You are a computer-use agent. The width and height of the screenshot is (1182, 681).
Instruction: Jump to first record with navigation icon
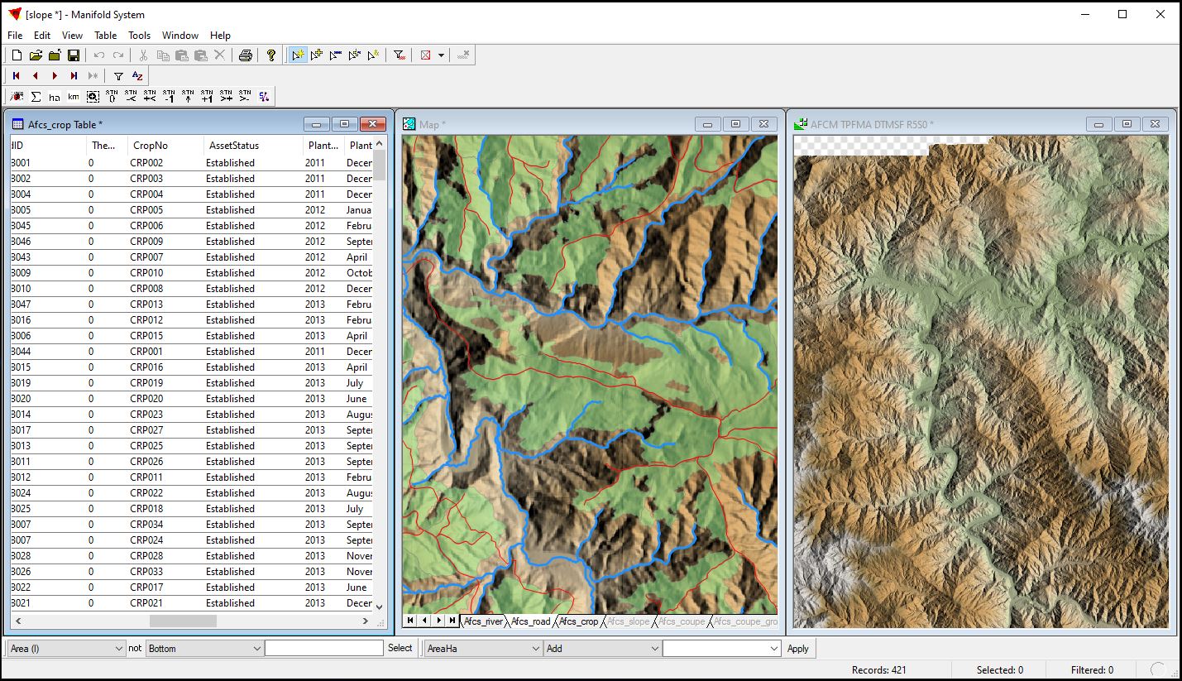[x=17, y=76]
